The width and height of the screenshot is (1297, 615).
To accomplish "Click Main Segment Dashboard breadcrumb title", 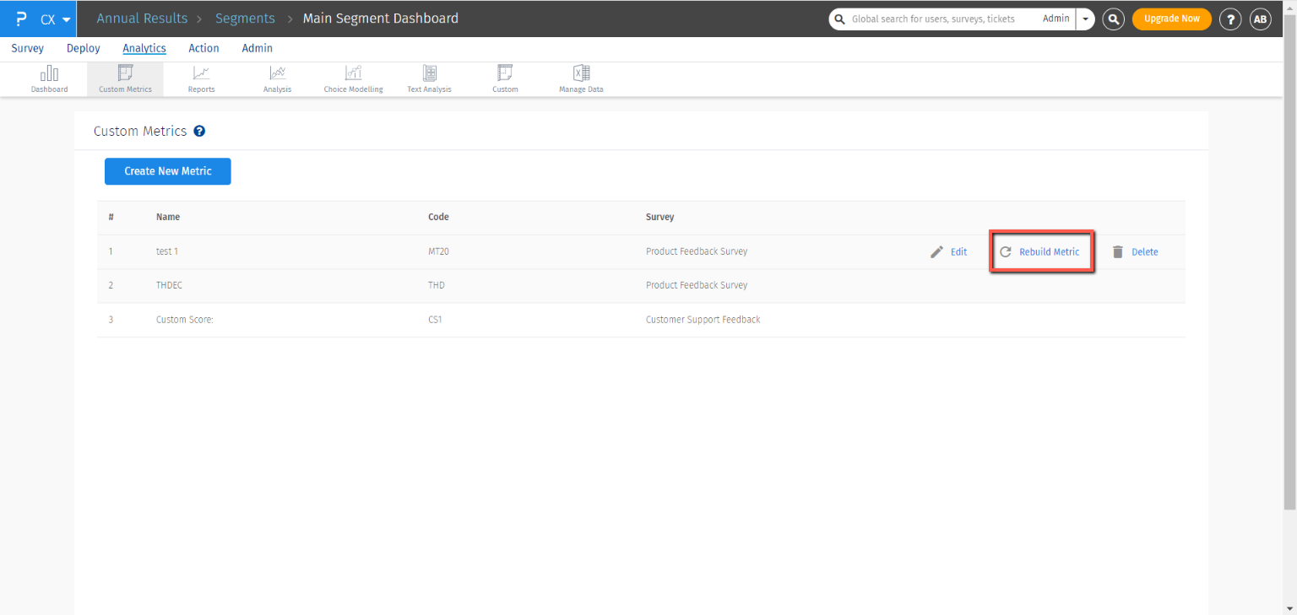I will tap(381, 19).
